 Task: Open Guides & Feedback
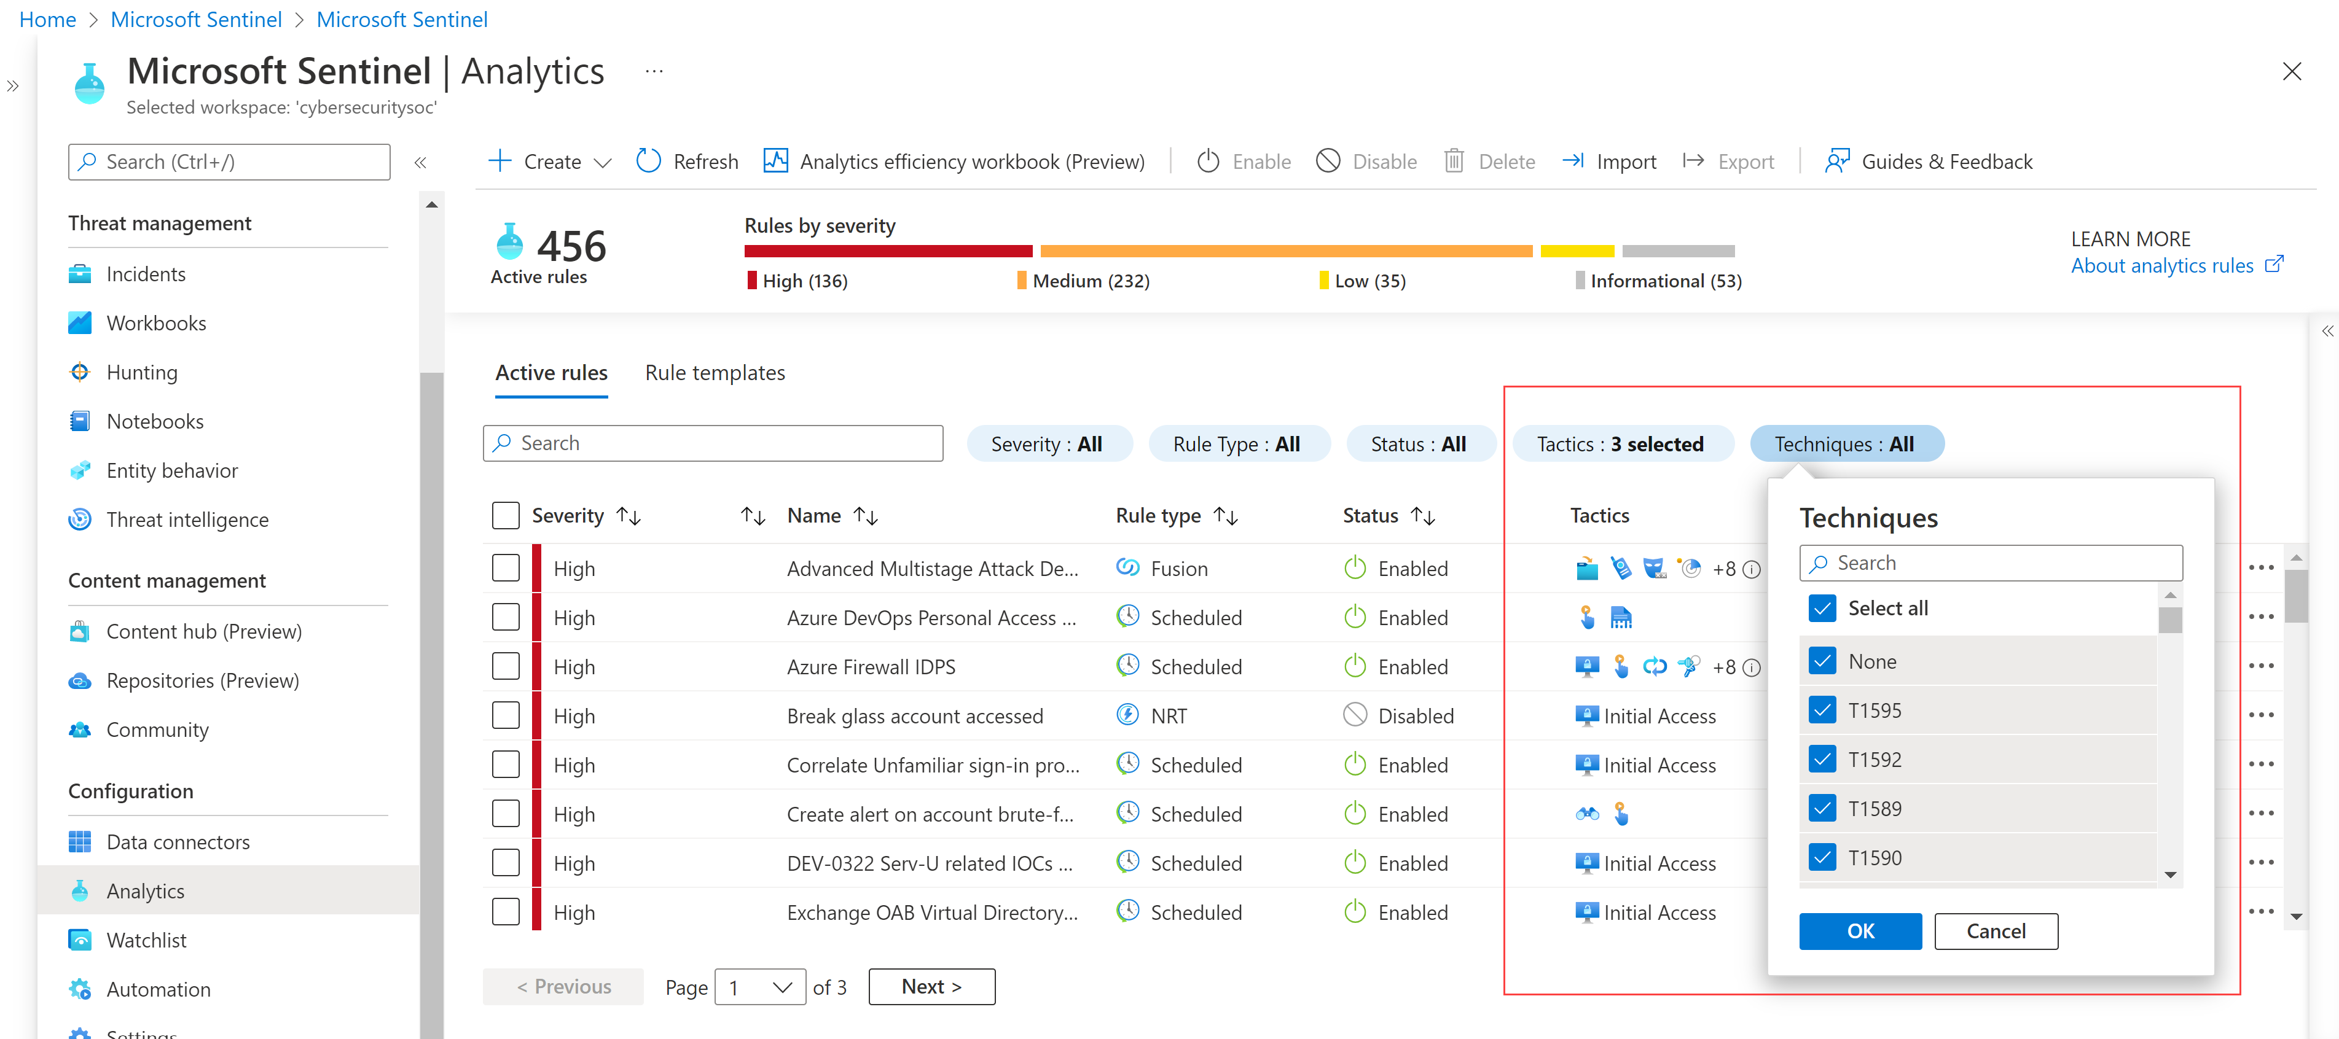1929,161
